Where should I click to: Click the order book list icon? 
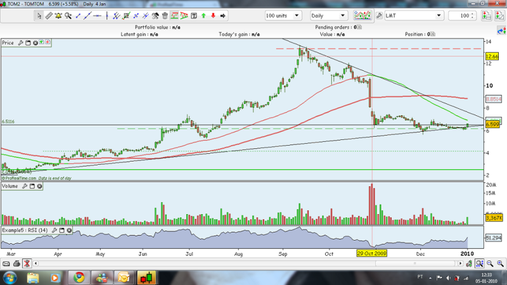click(486, 15)
